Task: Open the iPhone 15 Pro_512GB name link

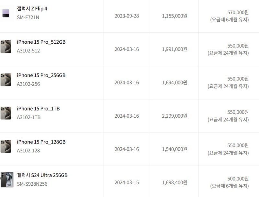Action: point(41,42)
